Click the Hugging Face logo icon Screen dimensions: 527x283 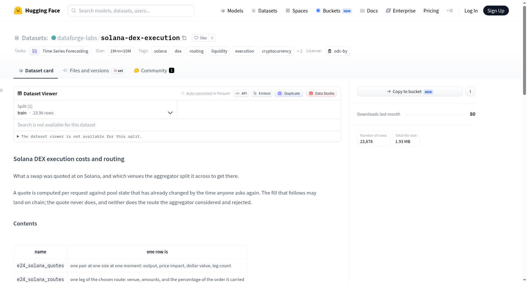click(18, 11)
